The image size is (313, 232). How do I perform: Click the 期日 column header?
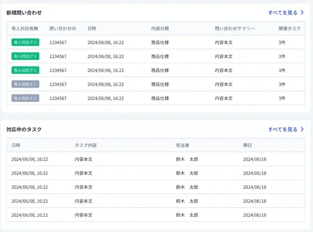tap(247, 145)
